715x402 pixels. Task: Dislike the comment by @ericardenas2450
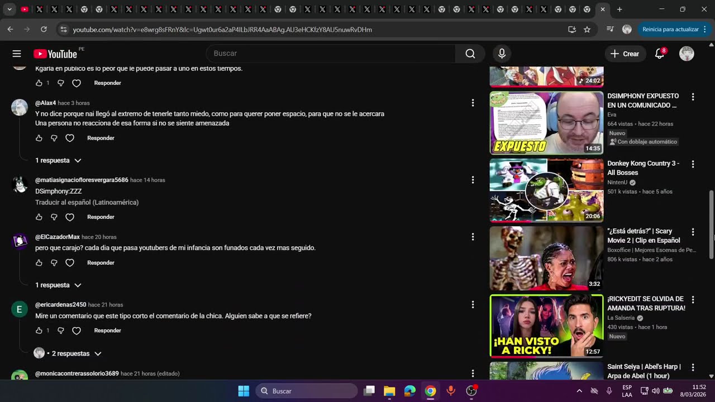coord(61,331)
